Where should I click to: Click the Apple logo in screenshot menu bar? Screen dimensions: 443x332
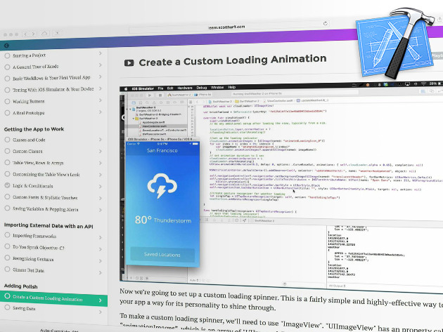point(126,88)
